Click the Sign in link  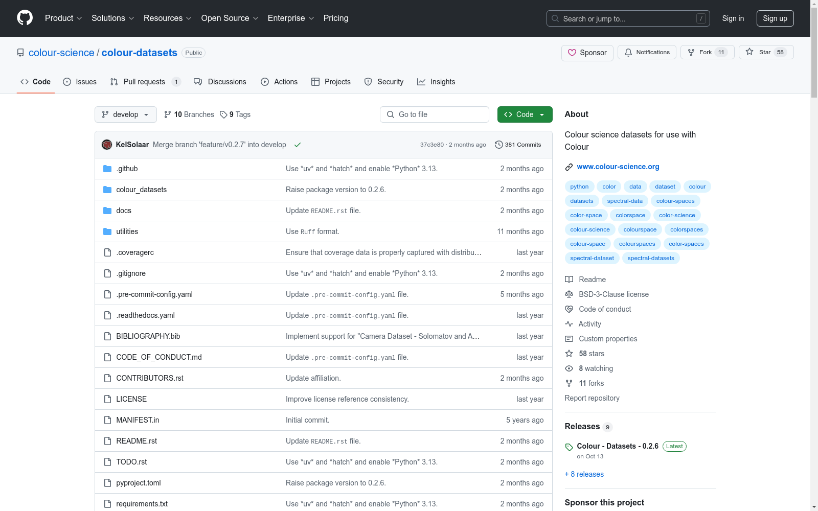[733, 18]
